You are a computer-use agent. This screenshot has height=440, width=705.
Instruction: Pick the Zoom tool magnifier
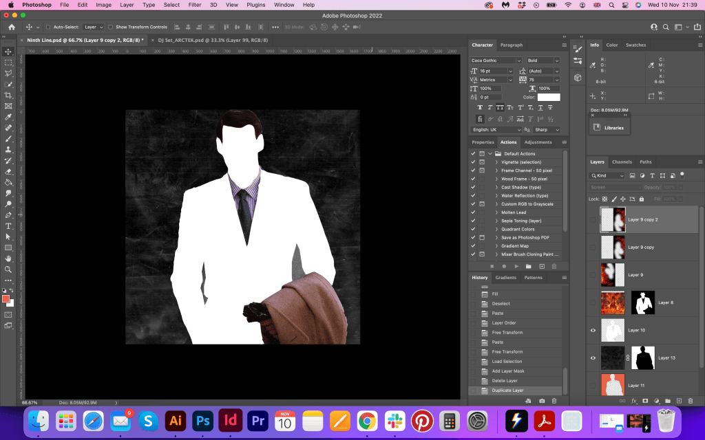click(x=8, y=269)
